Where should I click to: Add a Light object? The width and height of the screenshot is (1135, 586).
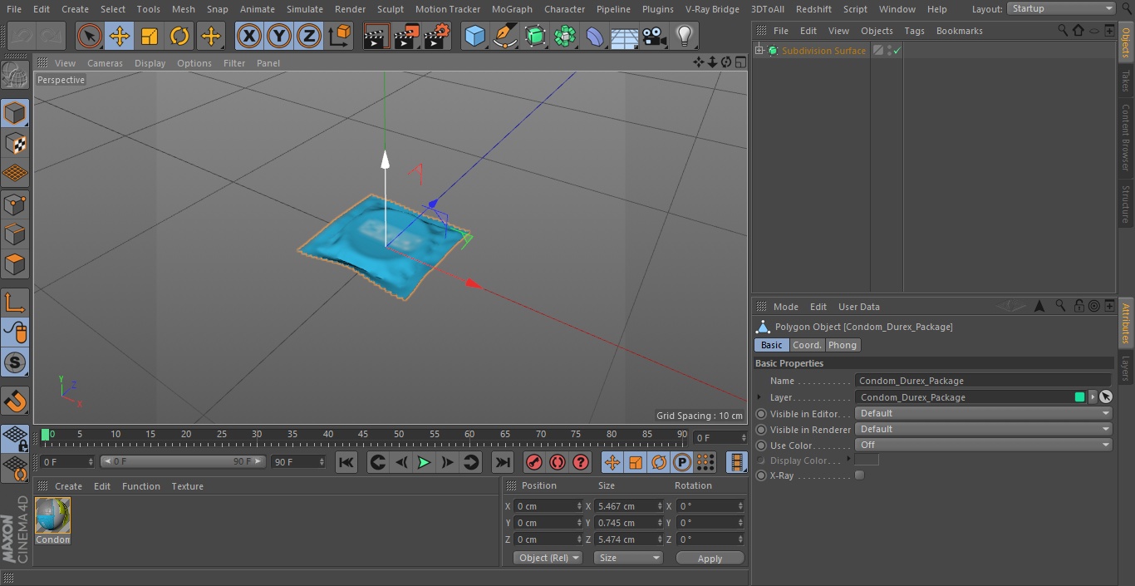click(685, 36)
